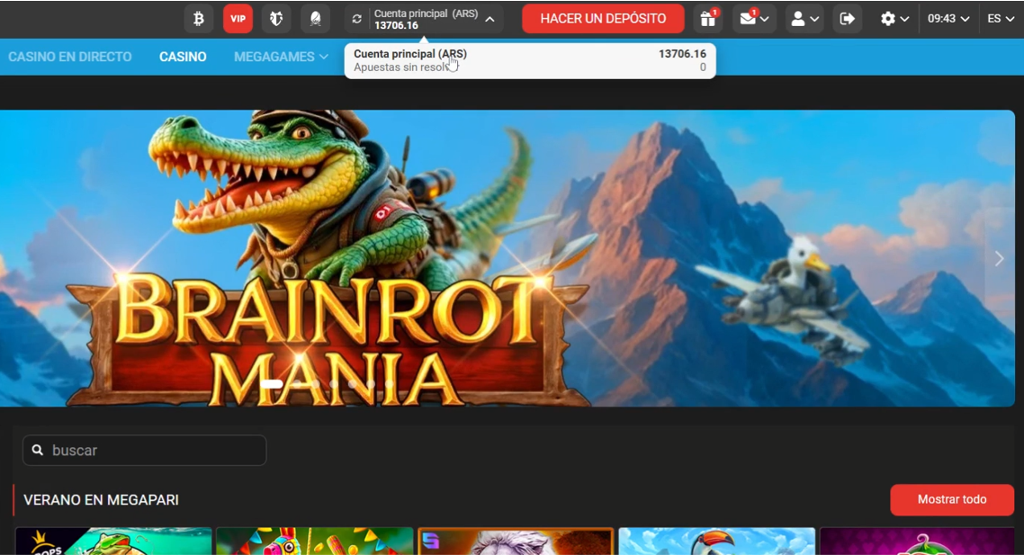This screenshot has width=1024, height=555.
Task: Expand the user profile dropdown
Action: point(804,19)
